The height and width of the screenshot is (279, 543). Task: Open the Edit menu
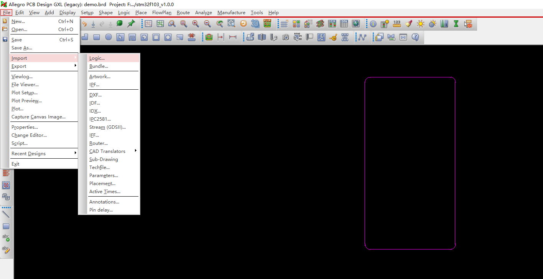tap(20, 13)
